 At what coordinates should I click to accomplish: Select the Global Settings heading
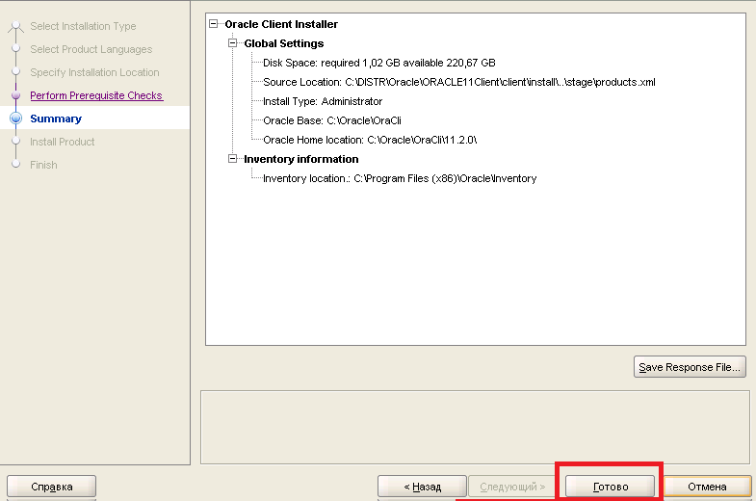[283, 43]
